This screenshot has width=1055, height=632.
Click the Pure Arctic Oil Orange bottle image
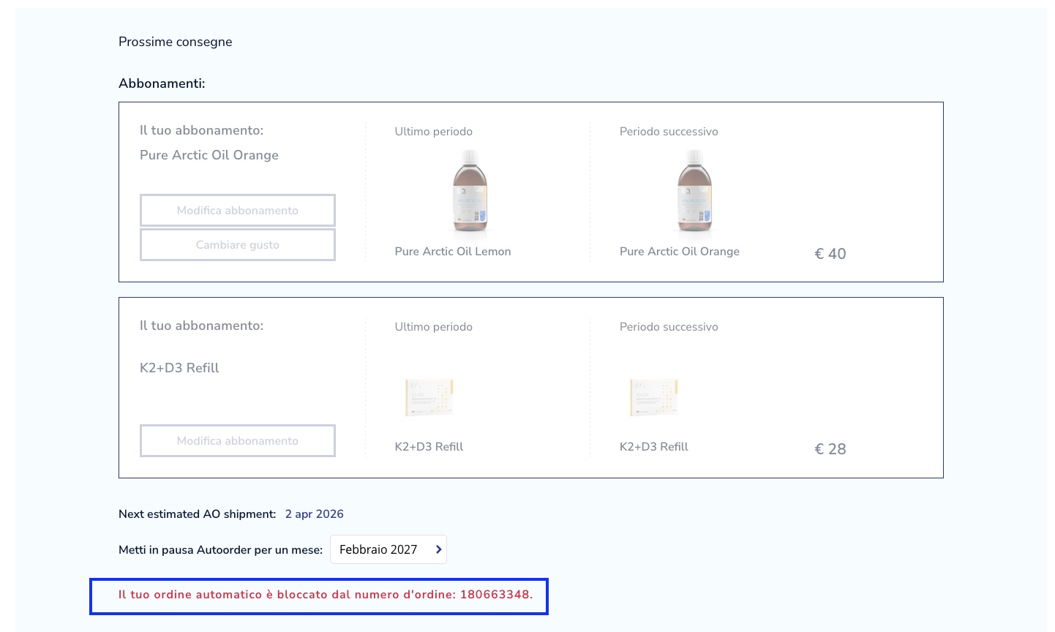[694, 191]
